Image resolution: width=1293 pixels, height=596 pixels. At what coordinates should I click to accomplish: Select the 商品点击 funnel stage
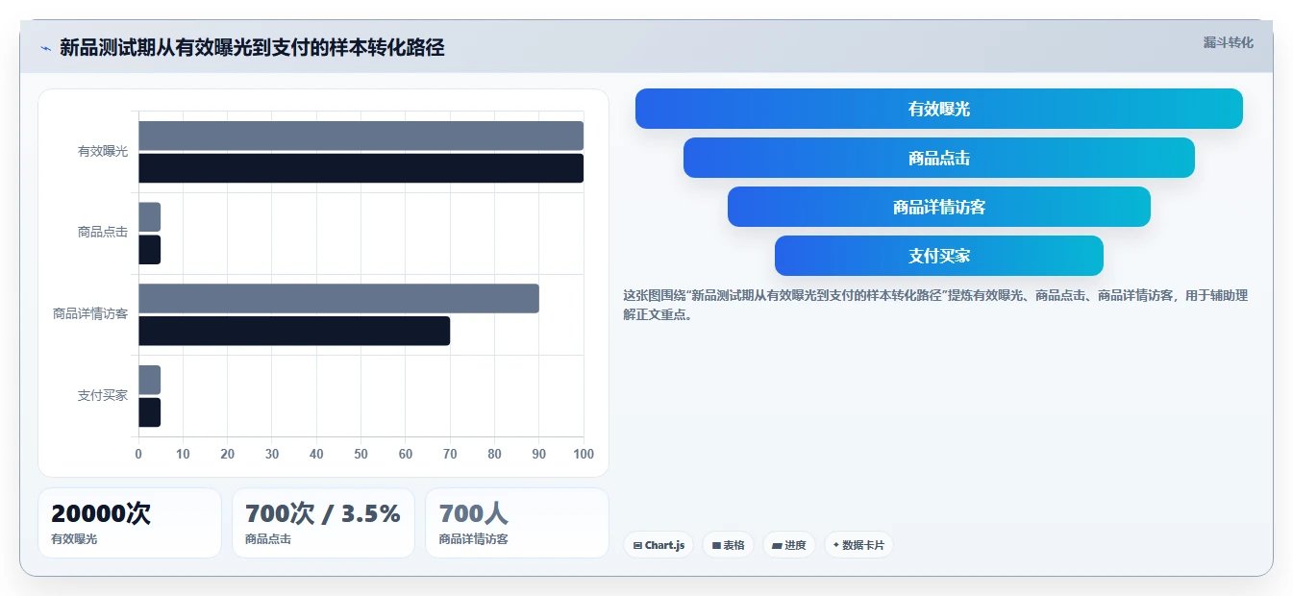tap(938, 158)
